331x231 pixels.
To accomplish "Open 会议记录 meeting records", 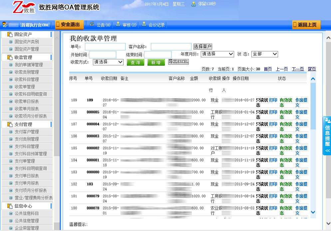I will [157, 25].
